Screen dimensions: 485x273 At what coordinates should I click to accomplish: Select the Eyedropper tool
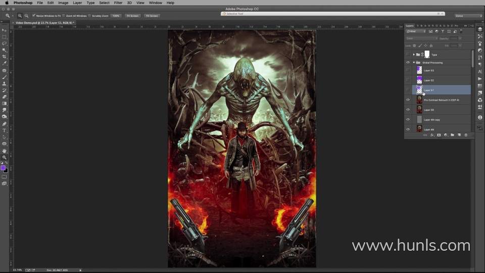(x=5, y=63)
